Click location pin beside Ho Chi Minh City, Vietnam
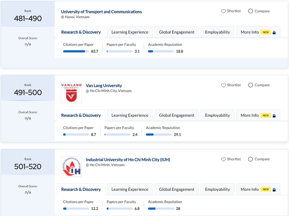This screenshot has width=289, height=216. (87, 91)
